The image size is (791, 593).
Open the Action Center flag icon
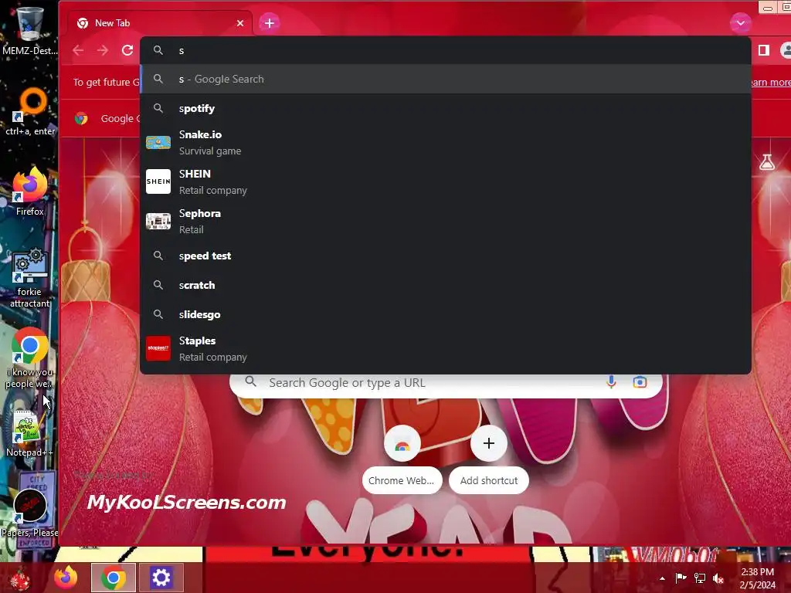681,578
